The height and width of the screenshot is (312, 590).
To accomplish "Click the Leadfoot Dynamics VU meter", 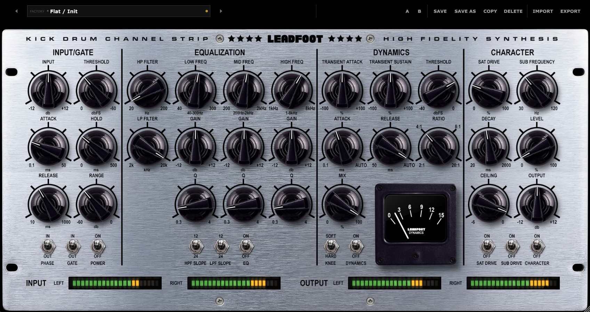I will coord(416,224).
